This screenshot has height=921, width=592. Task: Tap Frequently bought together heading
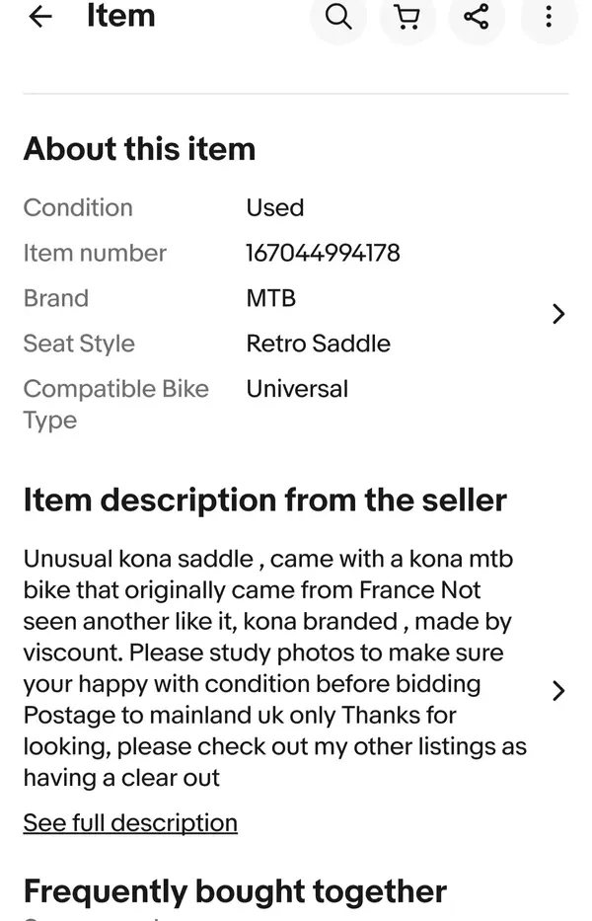pos(235,891)
